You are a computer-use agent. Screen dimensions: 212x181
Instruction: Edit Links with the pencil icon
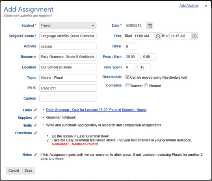[35, 110]
